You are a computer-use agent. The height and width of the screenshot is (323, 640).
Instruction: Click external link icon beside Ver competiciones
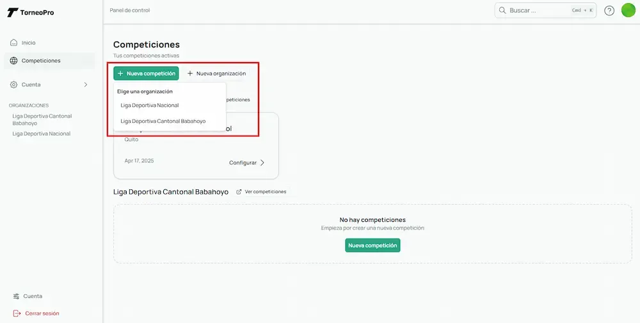pos(239,192)
